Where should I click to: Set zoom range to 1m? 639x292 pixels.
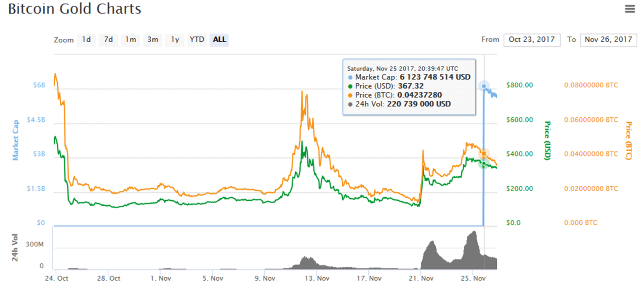click(130, 40)
